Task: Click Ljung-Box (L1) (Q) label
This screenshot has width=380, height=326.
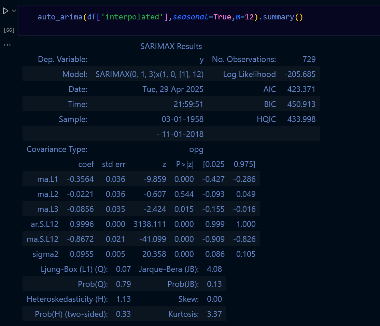Action: [x=74, y=269]
